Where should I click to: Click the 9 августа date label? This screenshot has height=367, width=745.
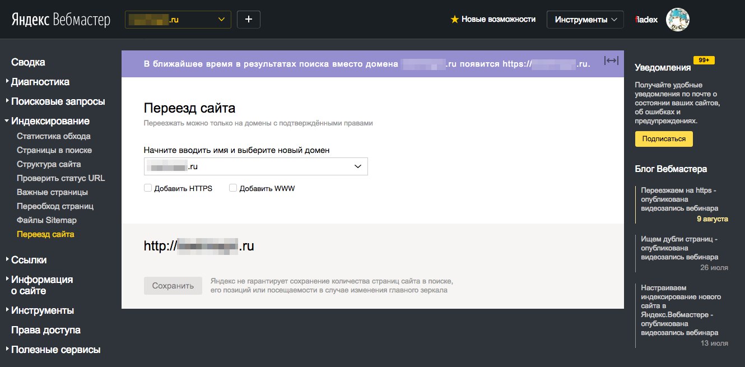(x=713, y=219)
